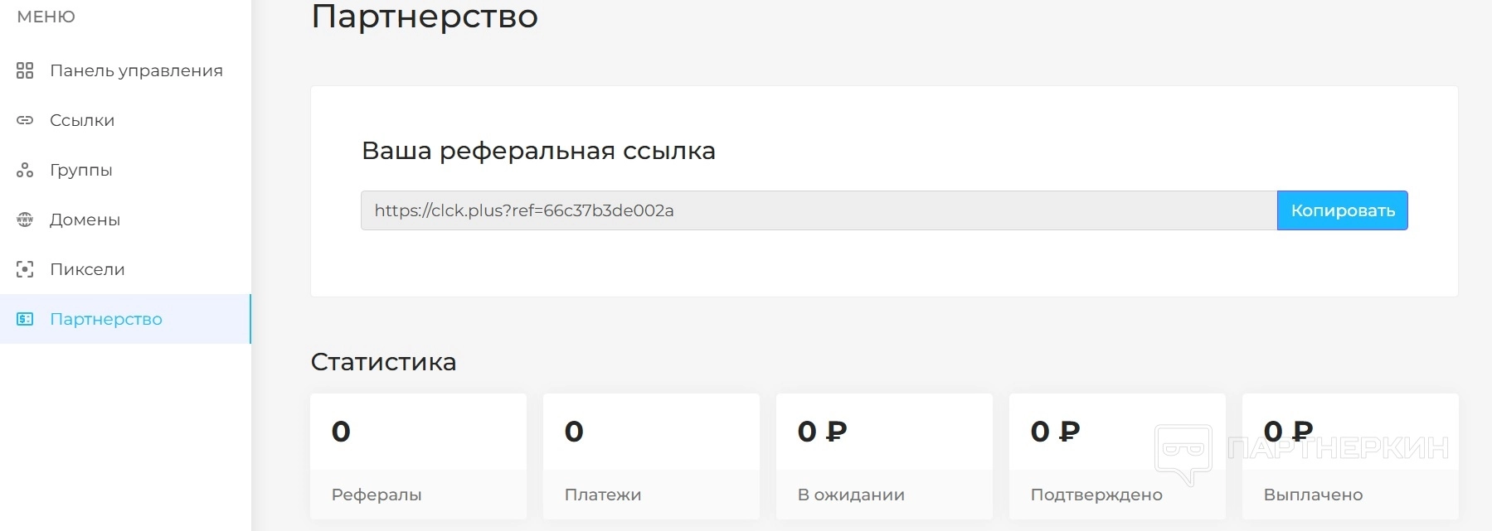Click the globe icon beside Домены
Viewport: 1492px width, 531px height.
(x=25, y=220)
